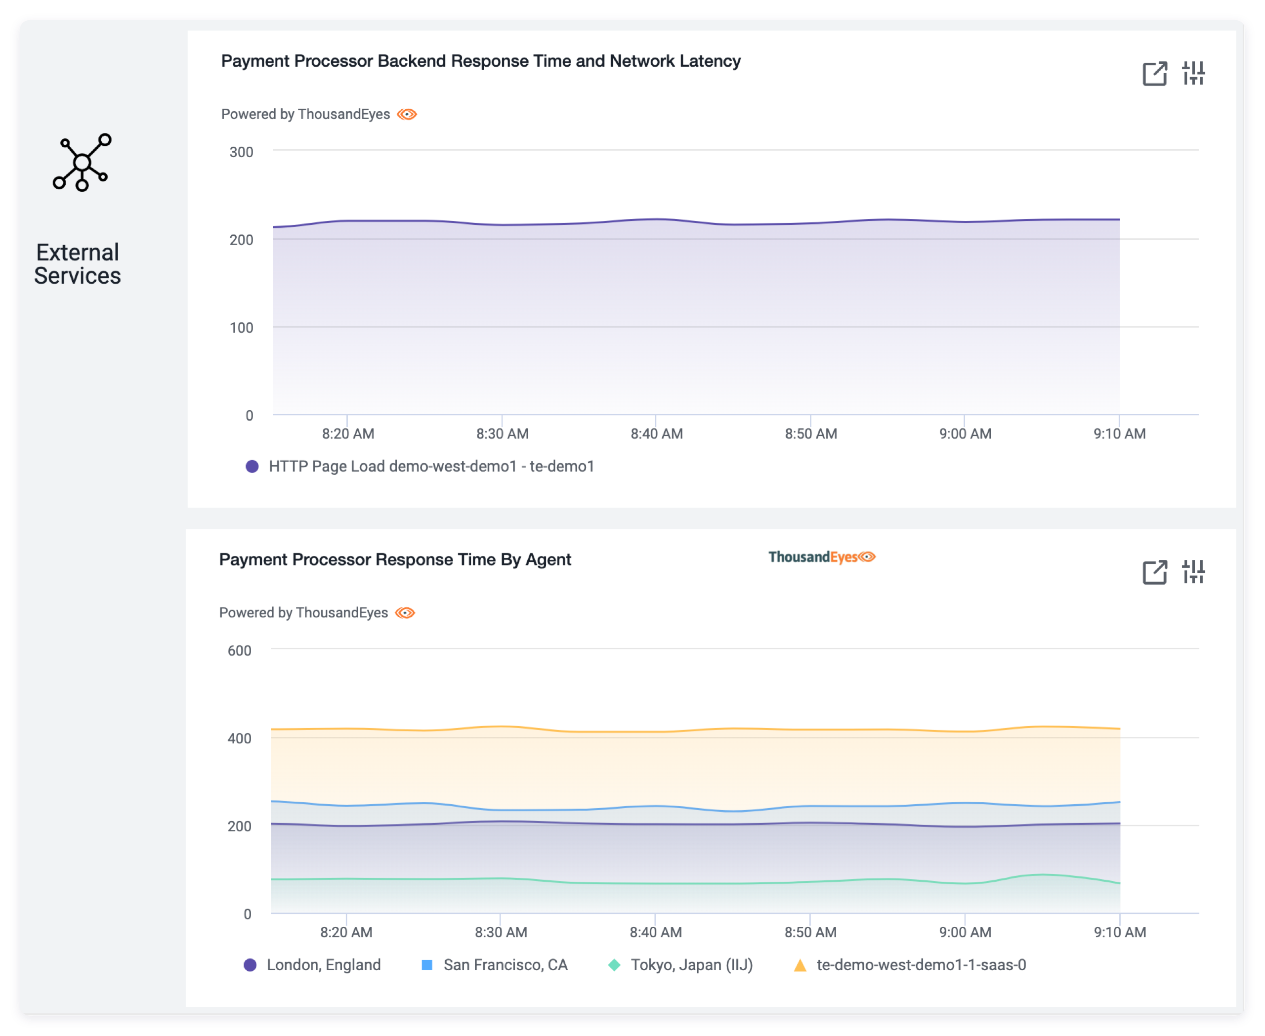This screenshot has width=1265, height=1036.
Task: Click the blue San Francisco line
Action: click(x=696, y=808)
